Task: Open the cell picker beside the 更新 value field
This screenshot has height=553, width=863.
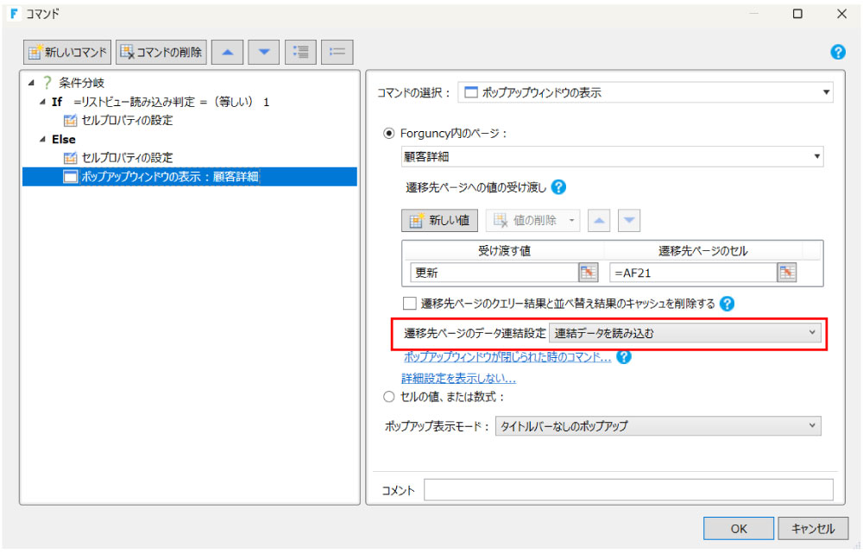Action: 588,272
